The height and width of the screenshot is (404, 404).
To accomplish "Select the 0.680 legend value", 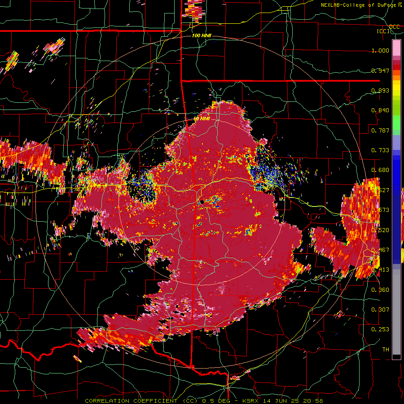I will (x=380, y=170).
